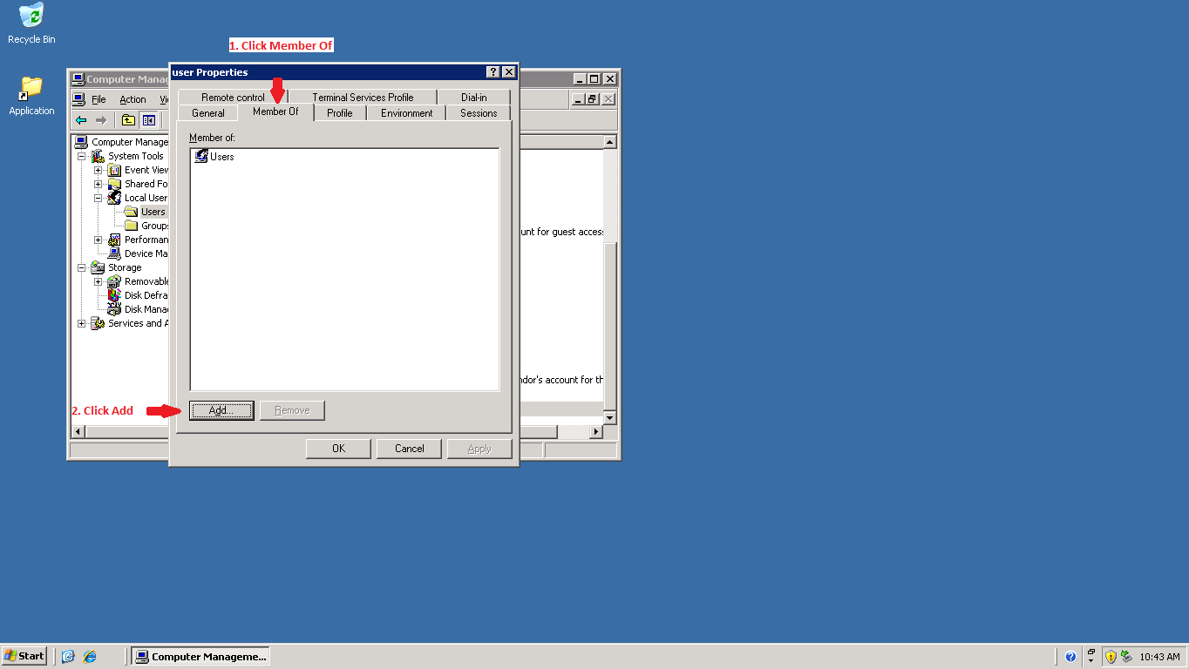Collapse the Local Users node
Viewport: 1189px width, 669px height.
99,197
